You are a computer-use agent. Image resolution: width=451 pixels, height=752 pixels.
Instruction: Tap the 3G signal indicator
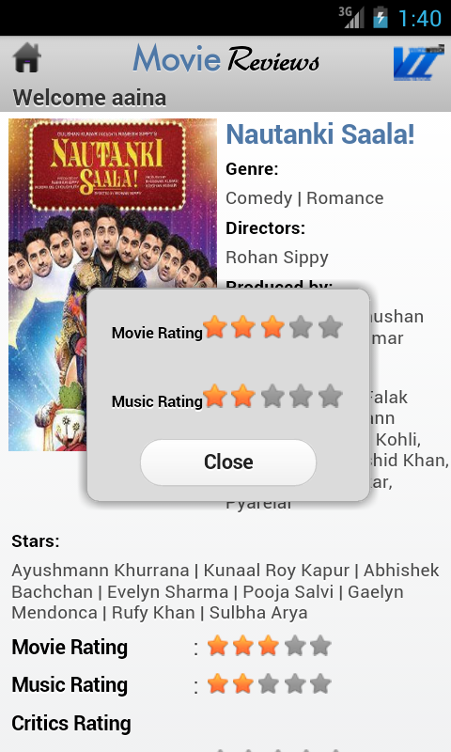(x=351, y=17)
